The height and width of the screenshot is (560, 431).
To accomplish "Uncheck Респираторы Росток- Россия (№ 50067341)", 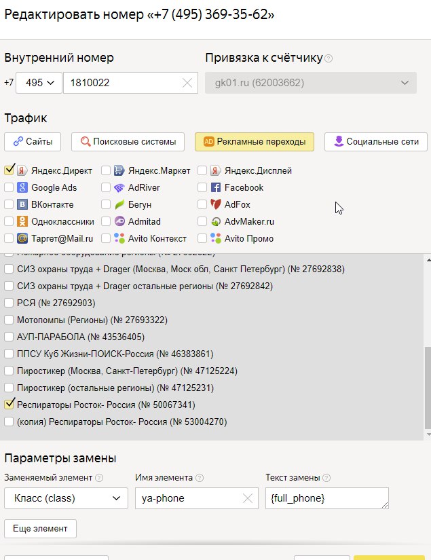I will pos(9,404).
